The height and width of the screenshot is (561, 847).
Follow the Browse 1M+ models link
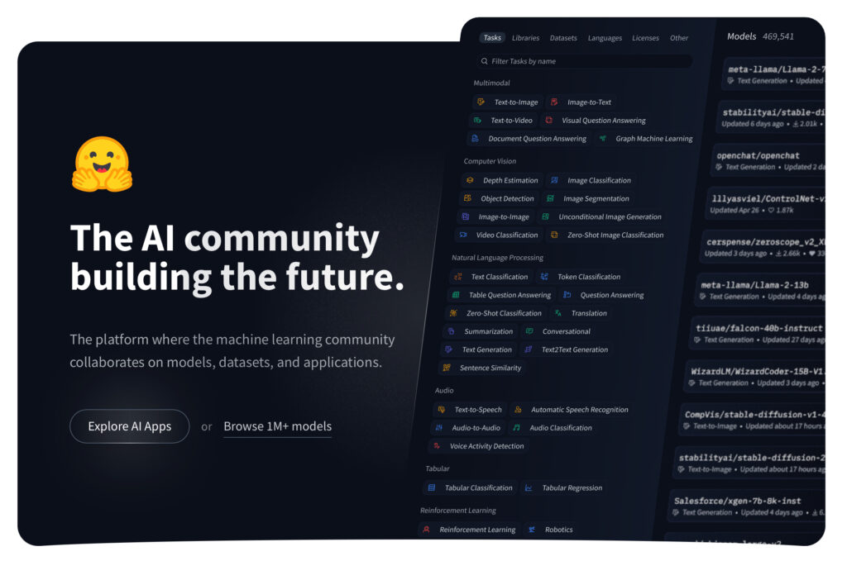tap(278, 426)
